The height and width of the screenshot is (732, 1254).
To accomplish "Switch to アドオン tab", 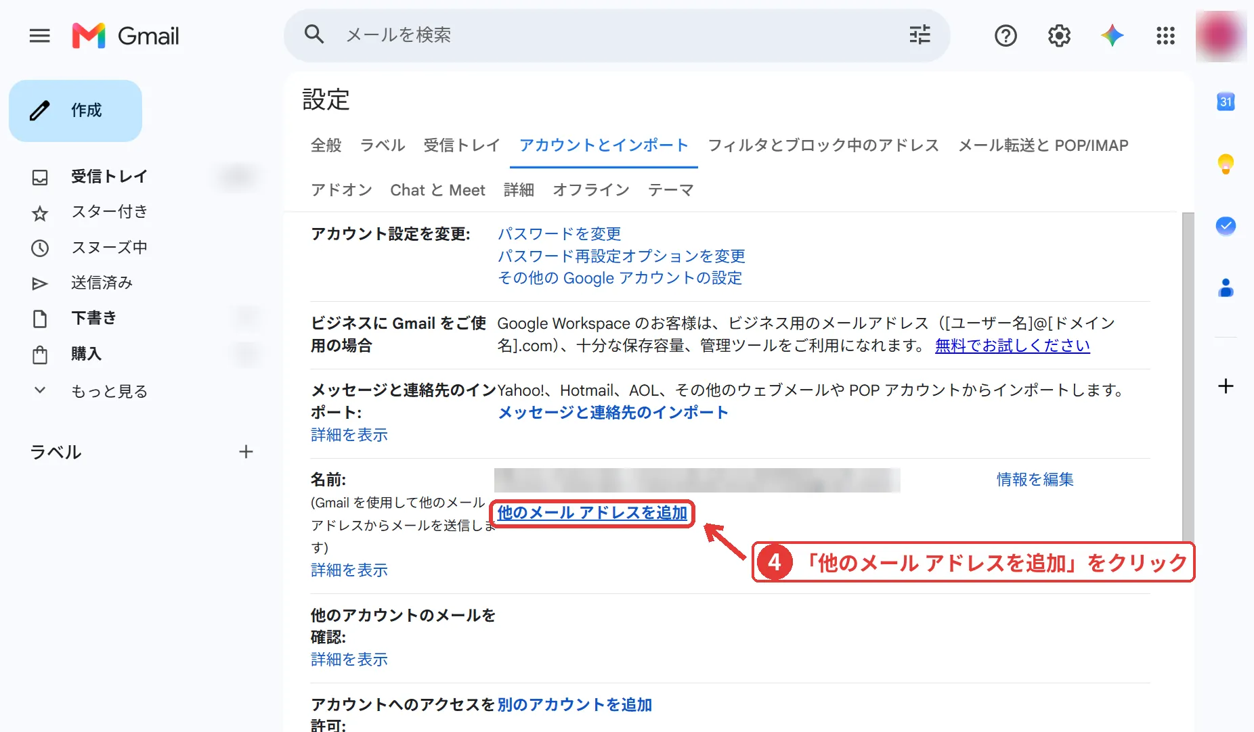I will click(341, 190).
